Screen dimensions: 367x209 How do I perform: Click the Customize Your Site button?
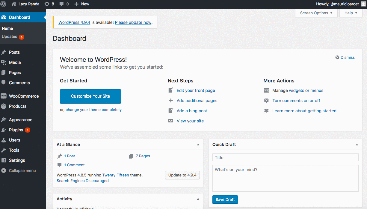pyautogui.click(x=90, y=96)
